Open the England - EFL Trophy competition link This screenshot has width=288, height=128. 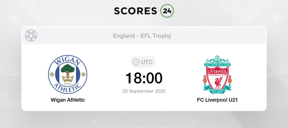coord(142,36)
